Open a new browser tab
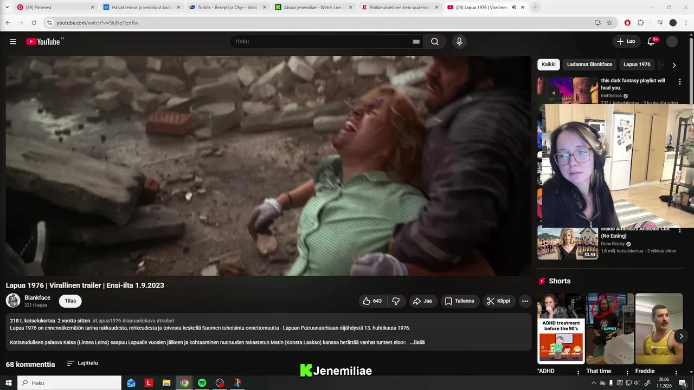Screen dimensions: 694x390 point(536,8)
